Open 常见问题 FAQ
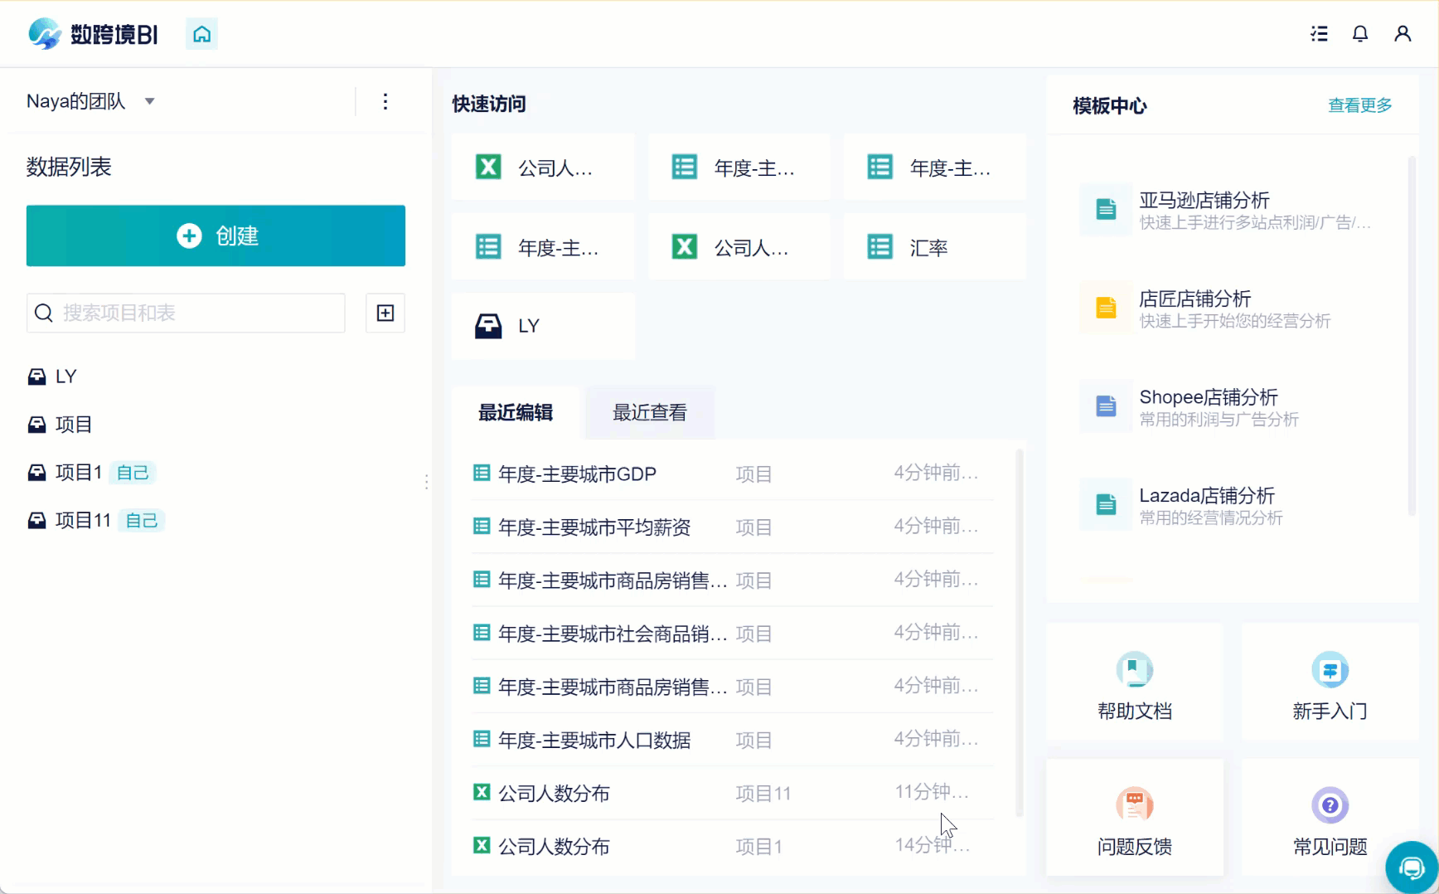Screen dimensions: 1439x894 tap(1330, 818)
